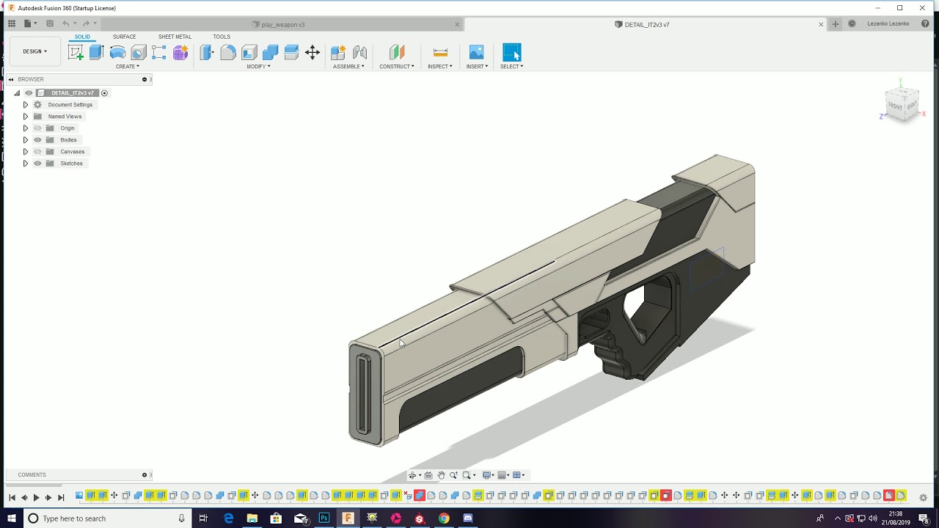
Task: Select the Shell tool
Action: pyautogui.click(x=249, y=52)
